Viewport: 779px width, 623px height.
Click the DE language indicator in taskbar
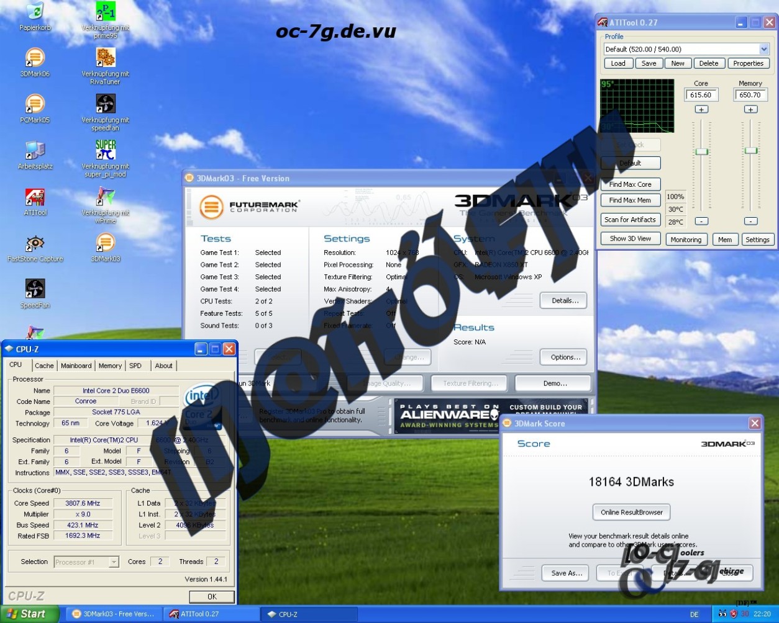pyautogui.click(x=694, y=614)
